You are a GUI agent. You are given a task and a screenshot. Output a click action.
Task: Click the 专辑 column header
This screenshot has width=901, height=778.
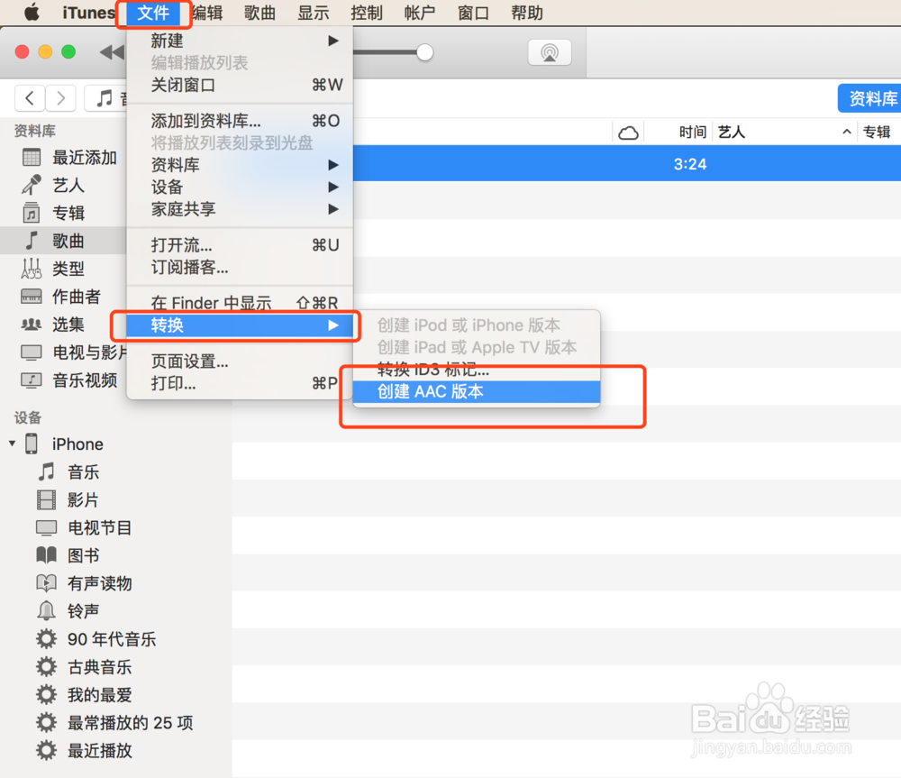pyautogui.click(x=877, y=133)
